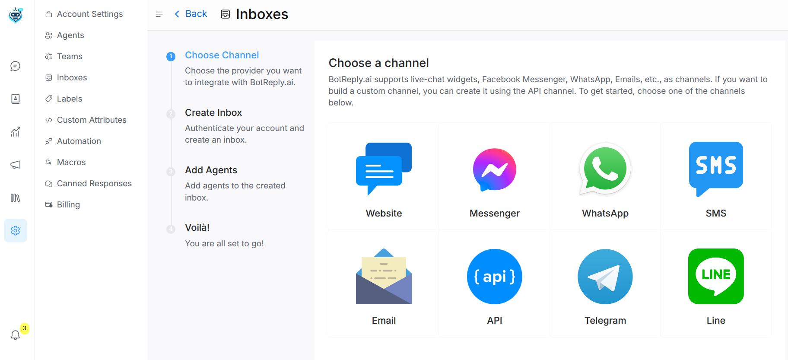Go Back from the Inboxes page
Image resolution: width=788 pixels, height=360 pixels.
pyautogui.click(x=191, y=14)
